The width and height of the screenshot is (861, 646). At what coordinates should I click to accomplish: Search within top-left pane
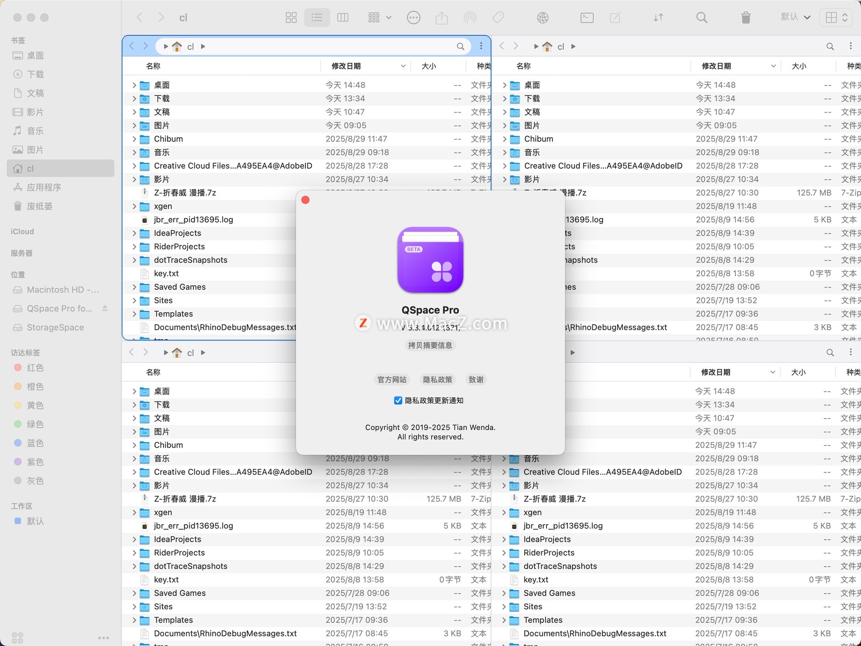(461, 46)
